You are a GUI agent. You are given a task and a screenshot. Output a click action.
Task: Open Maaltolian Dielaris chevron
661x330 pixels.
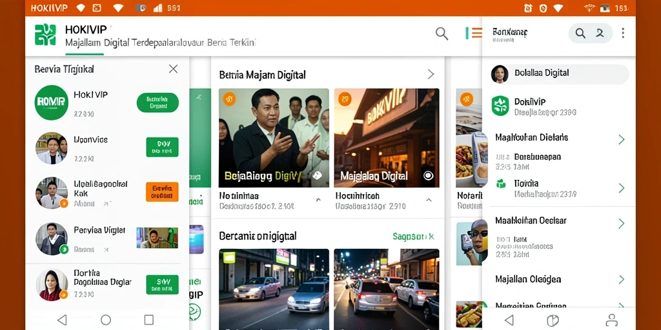point(622,139)
